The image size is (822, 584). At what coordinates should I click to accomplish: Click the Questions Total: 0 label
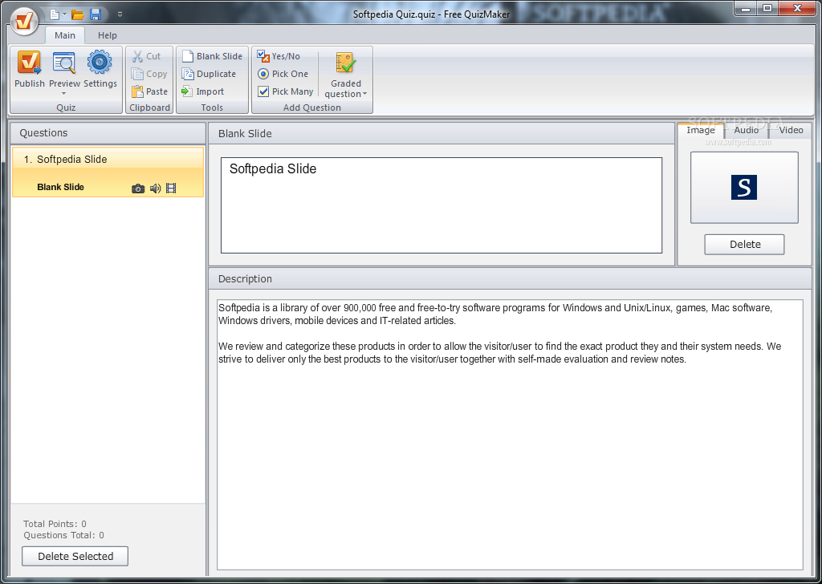point(64,535)
